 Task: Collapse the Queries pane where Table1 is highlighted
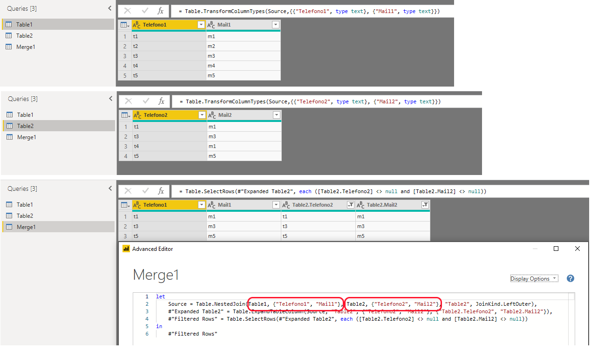point(109,8)
